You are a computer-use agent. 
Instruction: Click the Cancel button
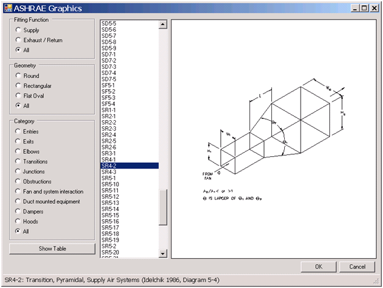357,267
